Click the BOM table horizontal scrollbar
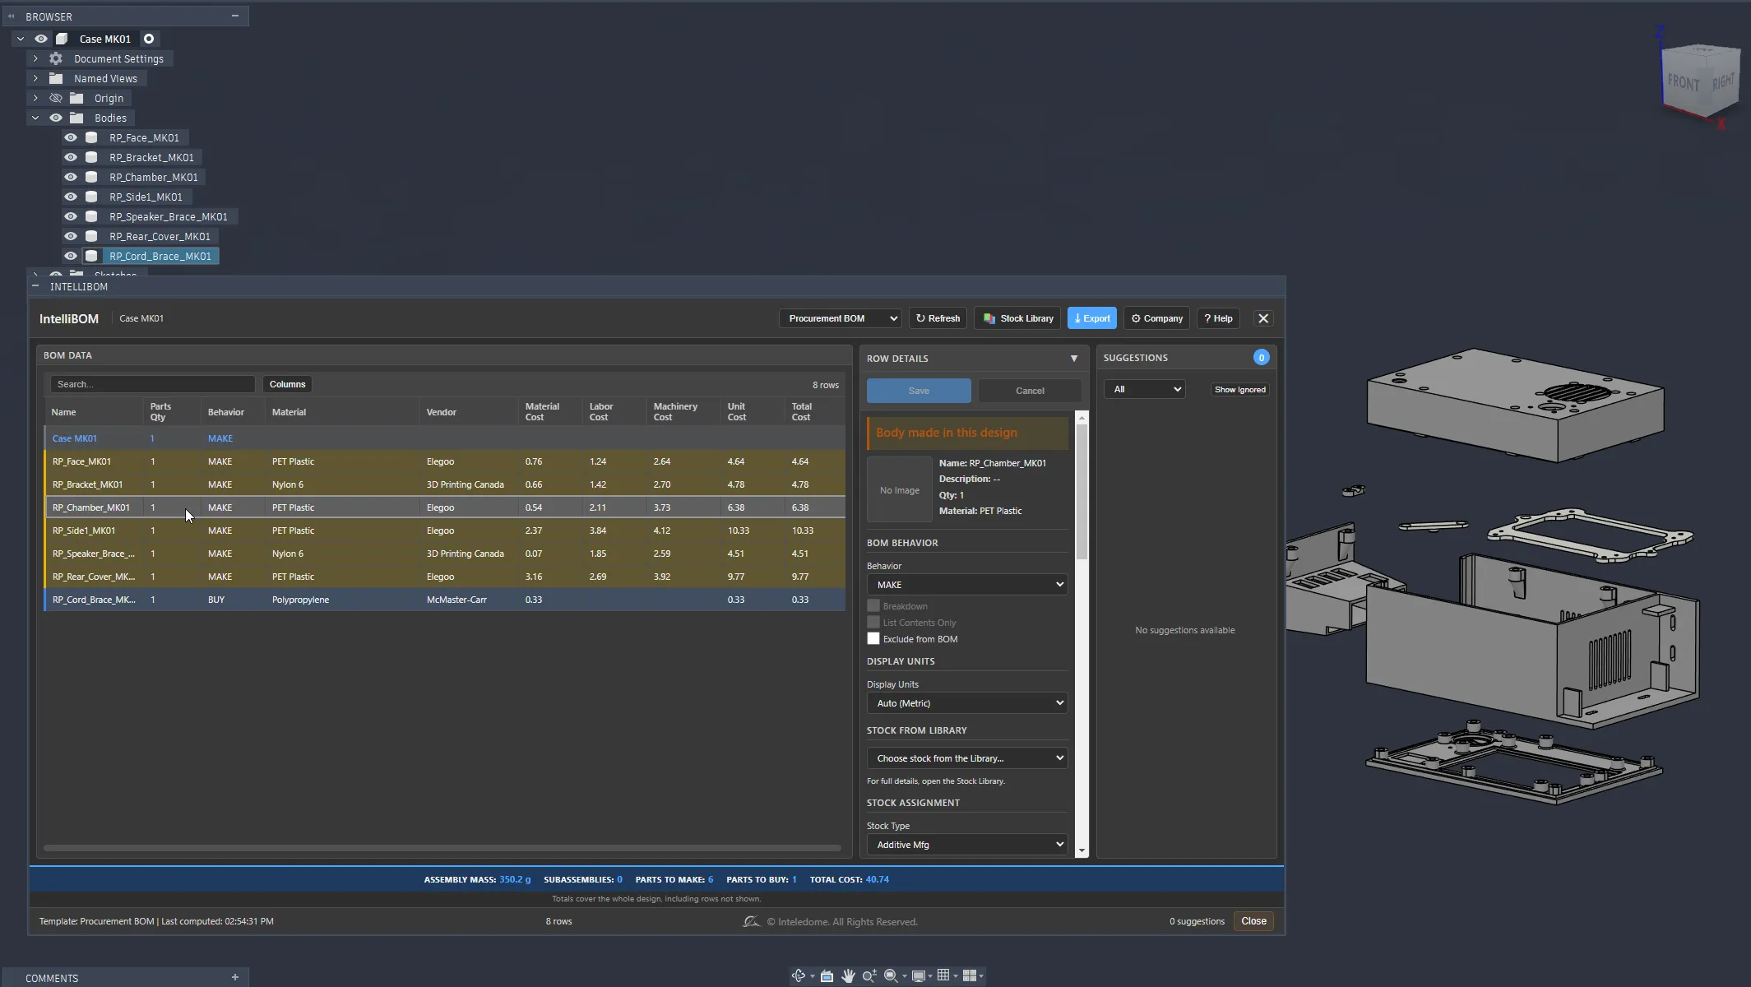 click(x=442, y=847)
